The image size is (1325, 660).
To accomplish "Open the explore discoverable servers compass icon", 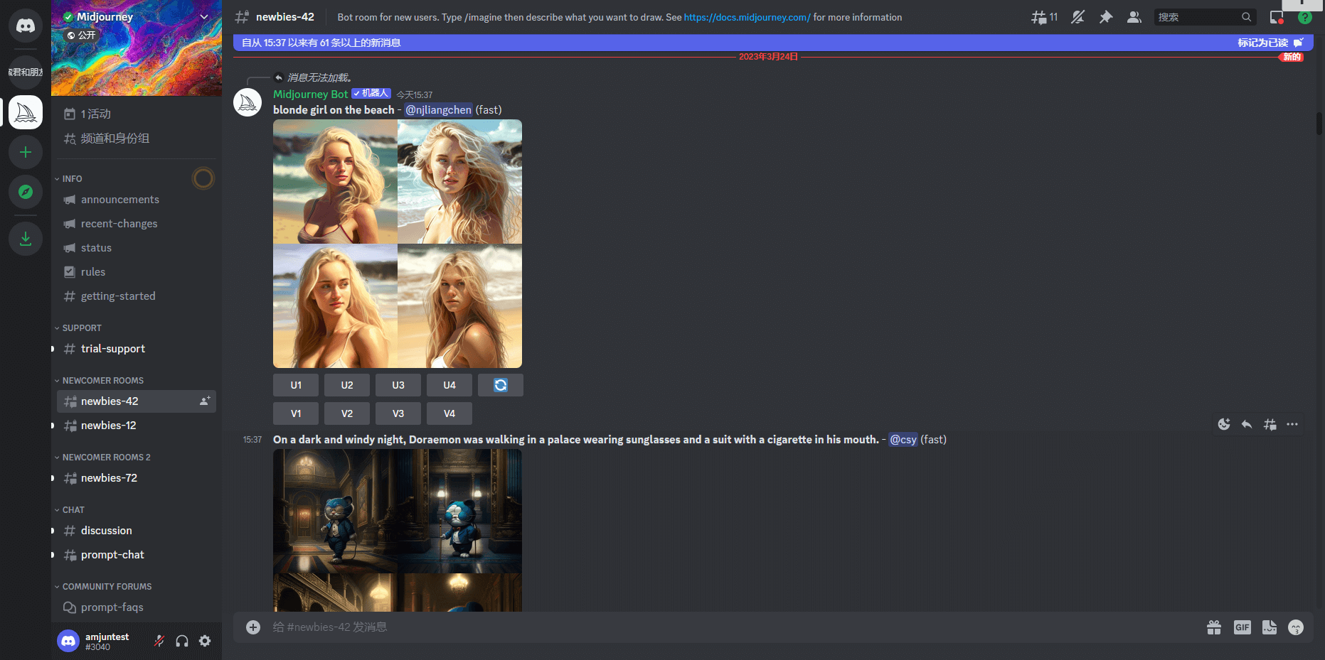I will (x=26, y=192).
